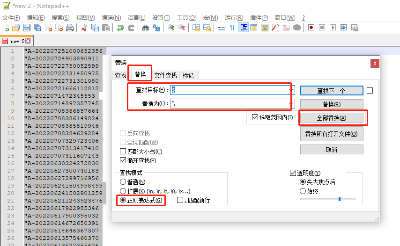Click the Open file toolbar icon

point(16,28)
